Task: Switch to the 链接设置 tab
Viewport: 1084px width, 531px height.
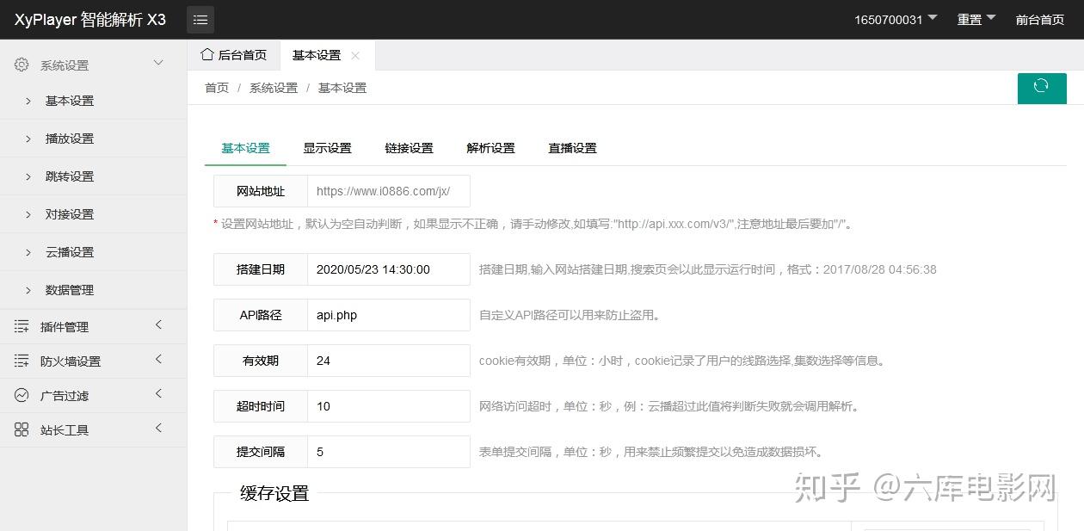Action: click(x=409, y=148)
